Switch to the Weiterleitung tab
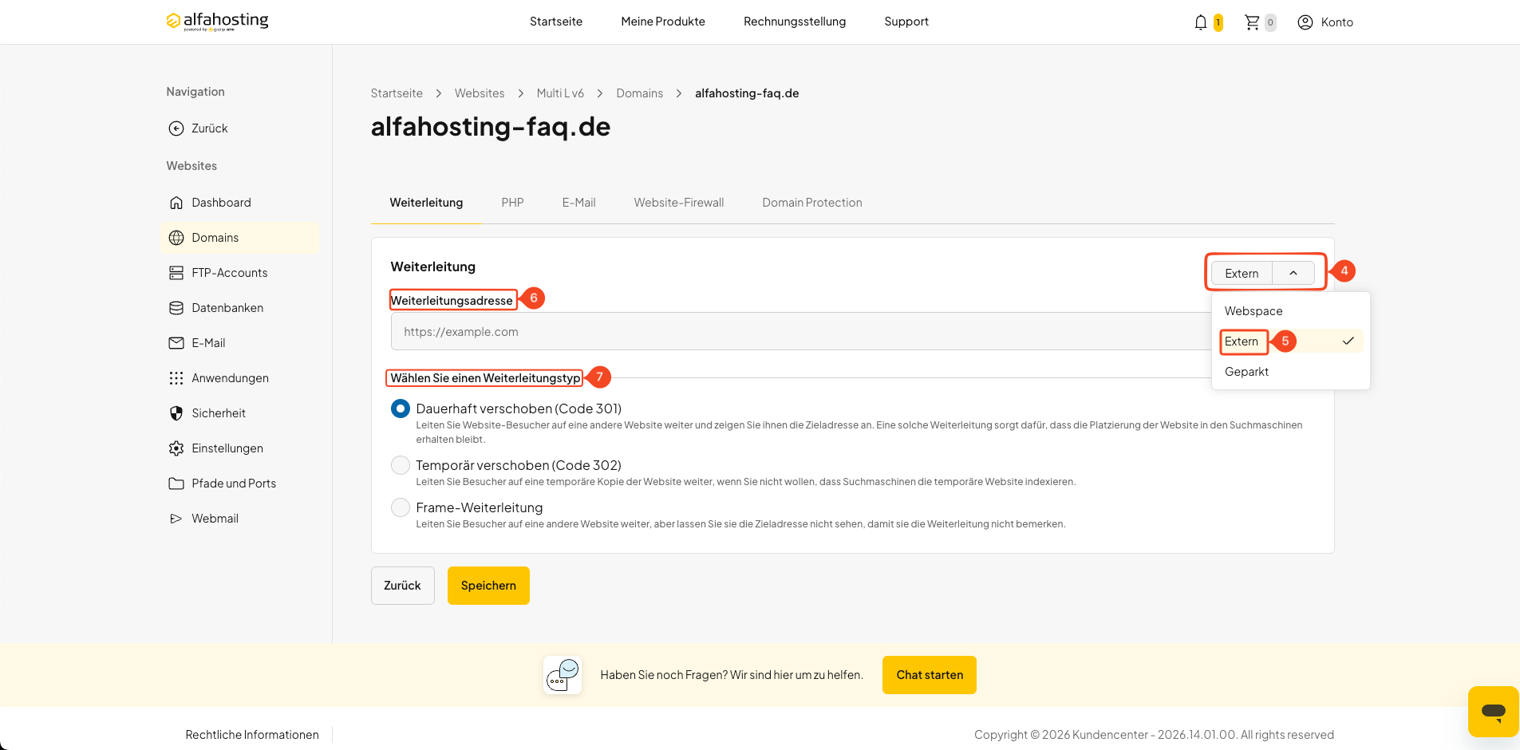 pyautogui.click(x=426, y=203)
